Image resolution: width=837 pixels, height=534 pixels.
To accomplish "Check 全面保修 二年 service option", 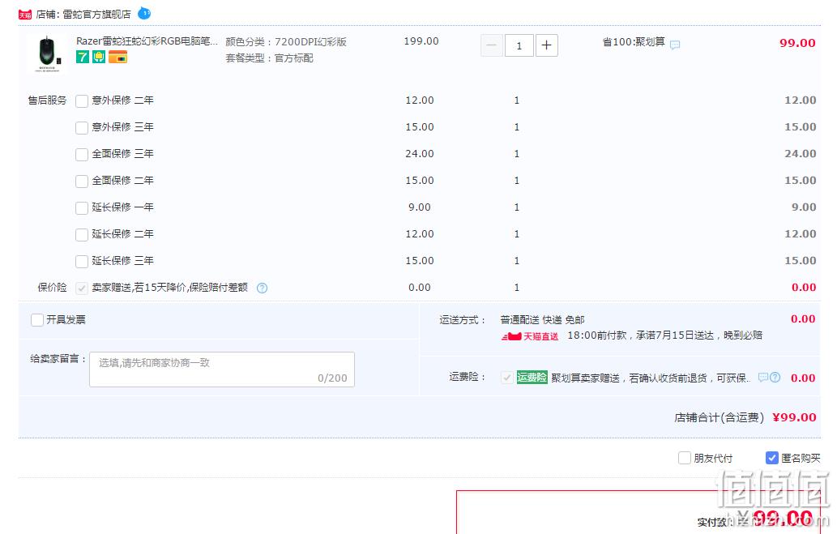I will [82, 181].
